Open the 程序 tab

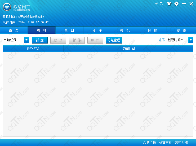[97, 30]
